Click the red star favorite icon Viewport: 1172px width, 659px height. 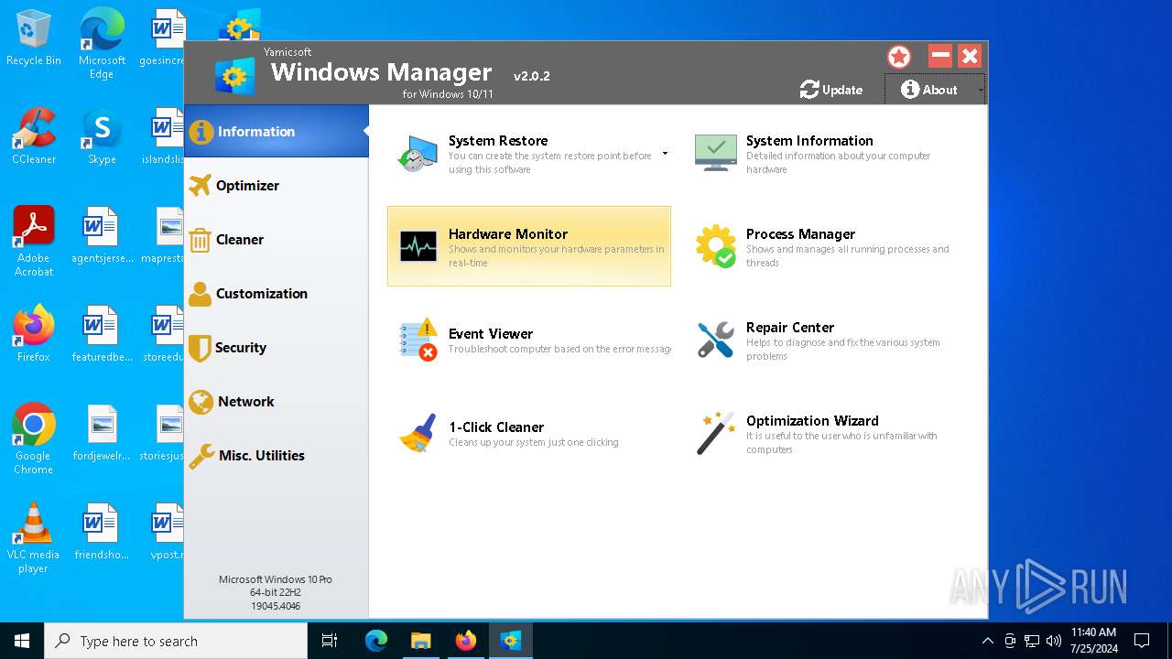click(899, 57)
